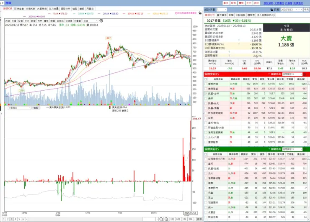Click the red 報告 button in top bar

coord(233,3)
